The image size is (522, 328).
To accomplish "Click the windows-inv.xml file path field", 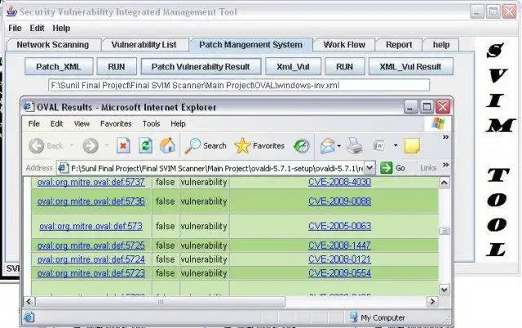I will coord(239,85).
